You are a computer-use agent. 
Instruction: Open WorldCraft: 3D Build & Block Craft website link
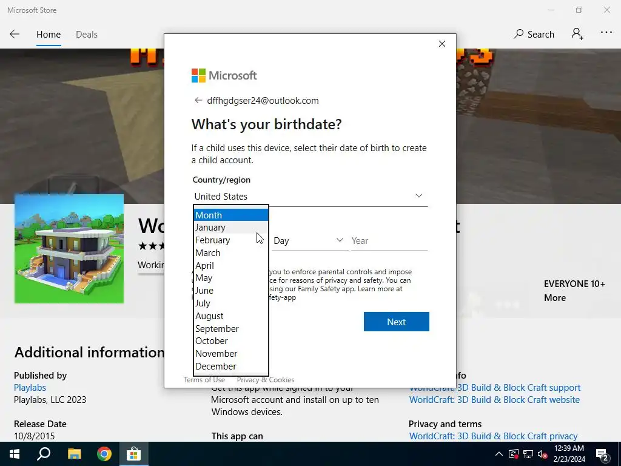coord(494,400)
